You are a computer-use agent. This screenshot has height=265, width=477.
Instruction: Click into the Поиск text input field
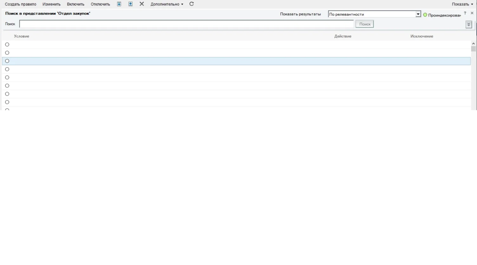186,24
